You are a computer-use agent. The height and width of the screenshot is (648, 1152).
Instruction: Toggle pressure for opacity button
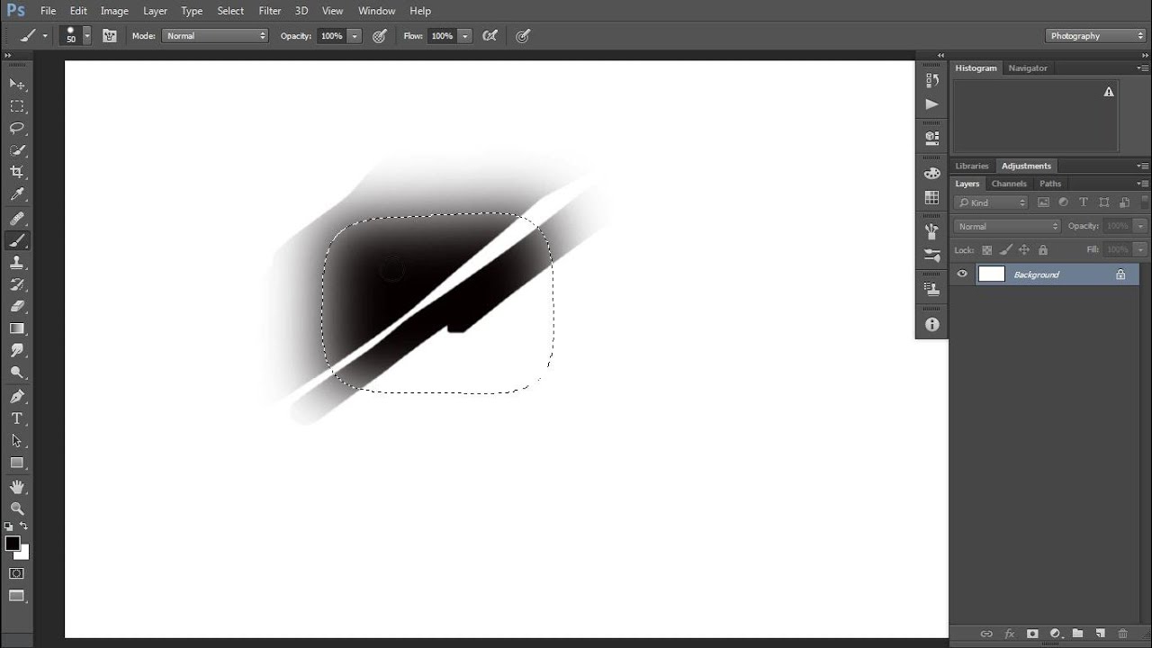point(380,36)
